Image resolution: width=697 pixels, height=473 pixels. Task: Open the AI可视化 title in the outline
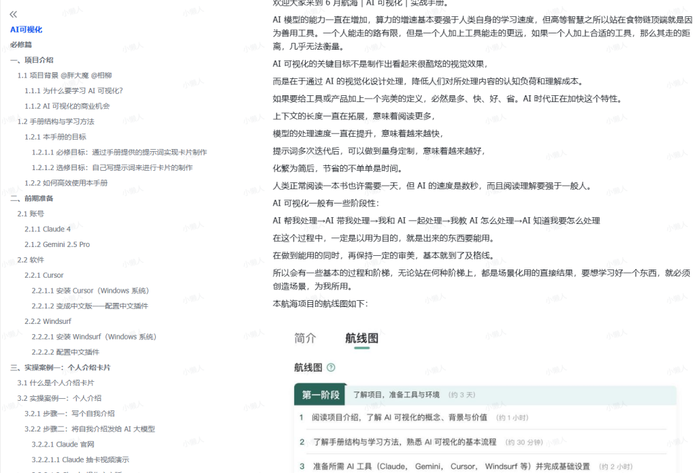[27, 29]
